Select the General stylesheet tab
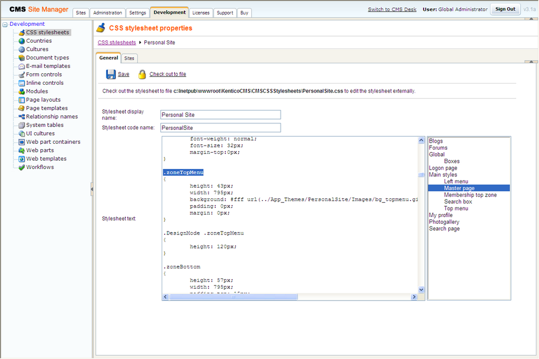Image resolution: width=539 pixels, height=359 pixels. (x=109, y=58)
